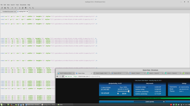Click the calculator icon beside $0.04

point(118,94)
